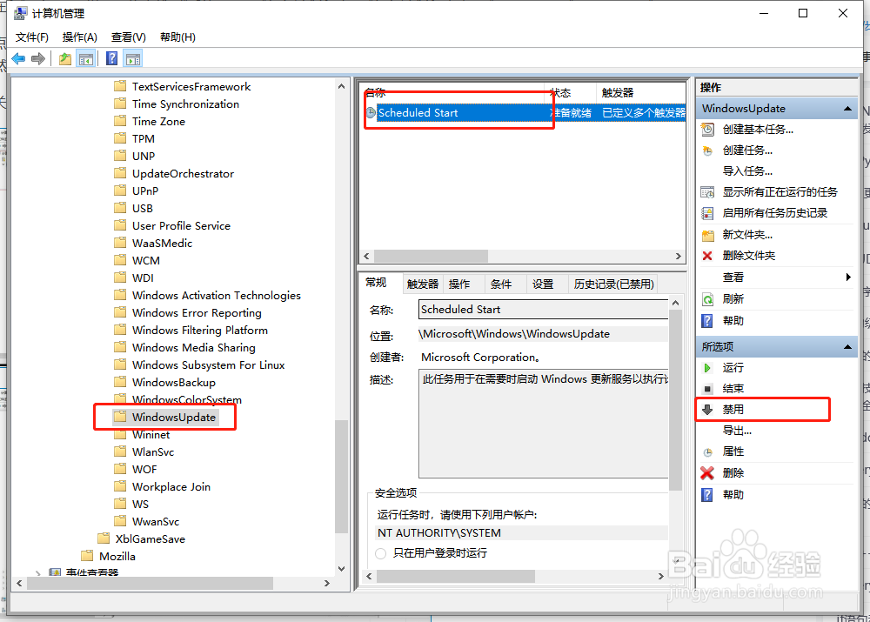Click the 状态 column header
This screenshot has width=870, height=622.
pyautogui.click(x=572, y=93)
